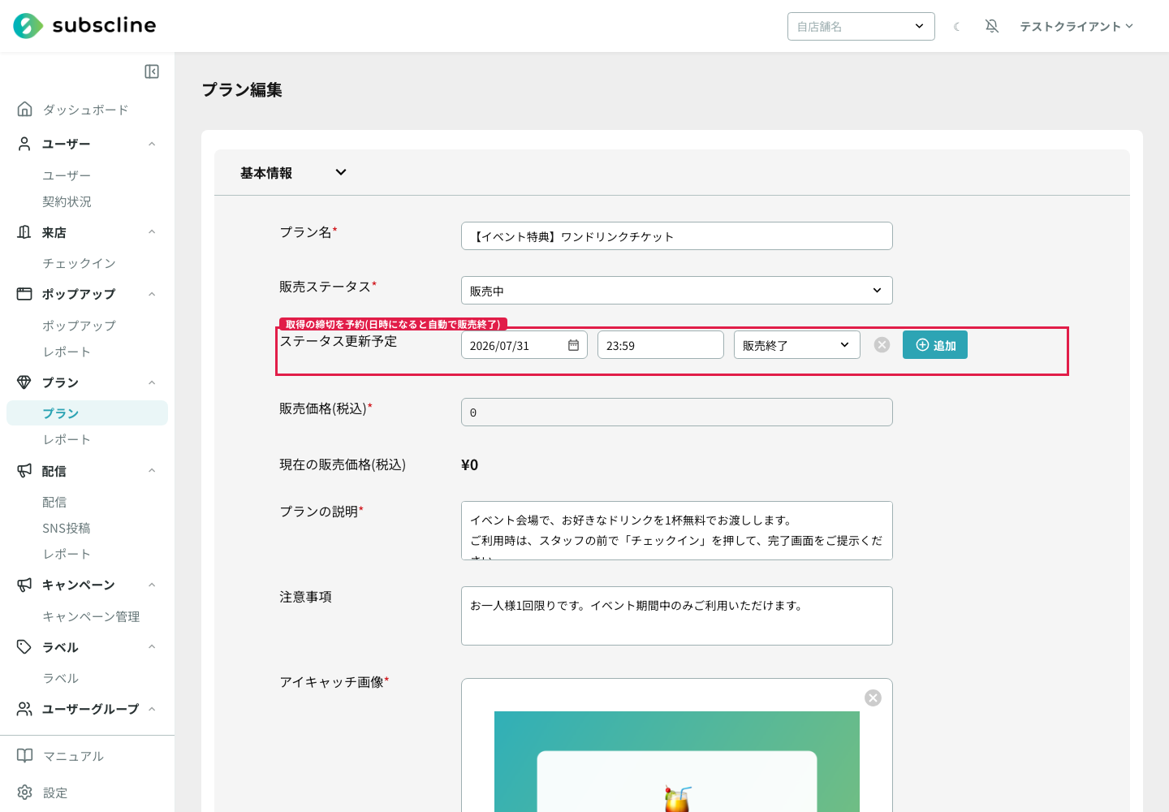Toggle dark mode moon icon

tap(957, 27)
